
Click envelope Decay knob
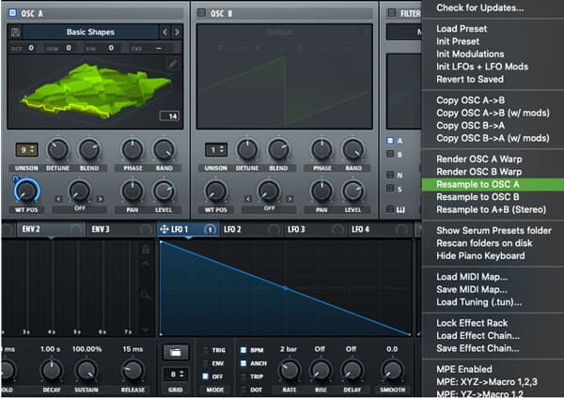[x=51, y=370]
